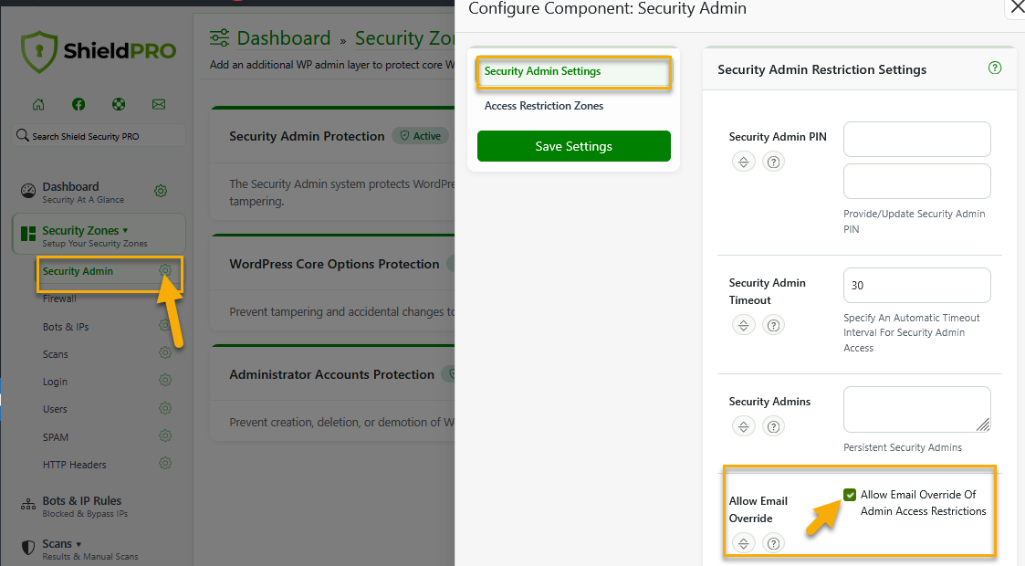Viewport: 1025px width, 566px height.
Task: Click help icon under Security Admin Timeout
Action: [773, 325]
